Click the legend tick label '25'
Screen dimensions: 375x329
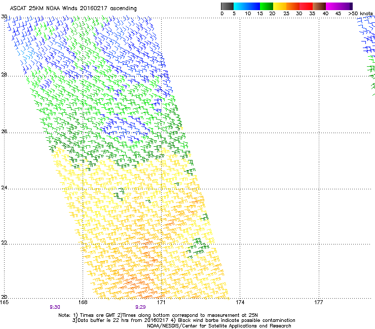[286, 14]
